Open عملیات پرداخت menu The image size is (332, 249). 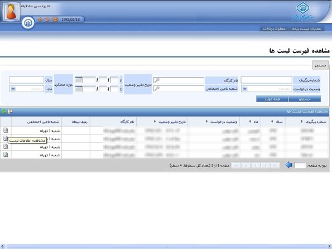(274, 28)
